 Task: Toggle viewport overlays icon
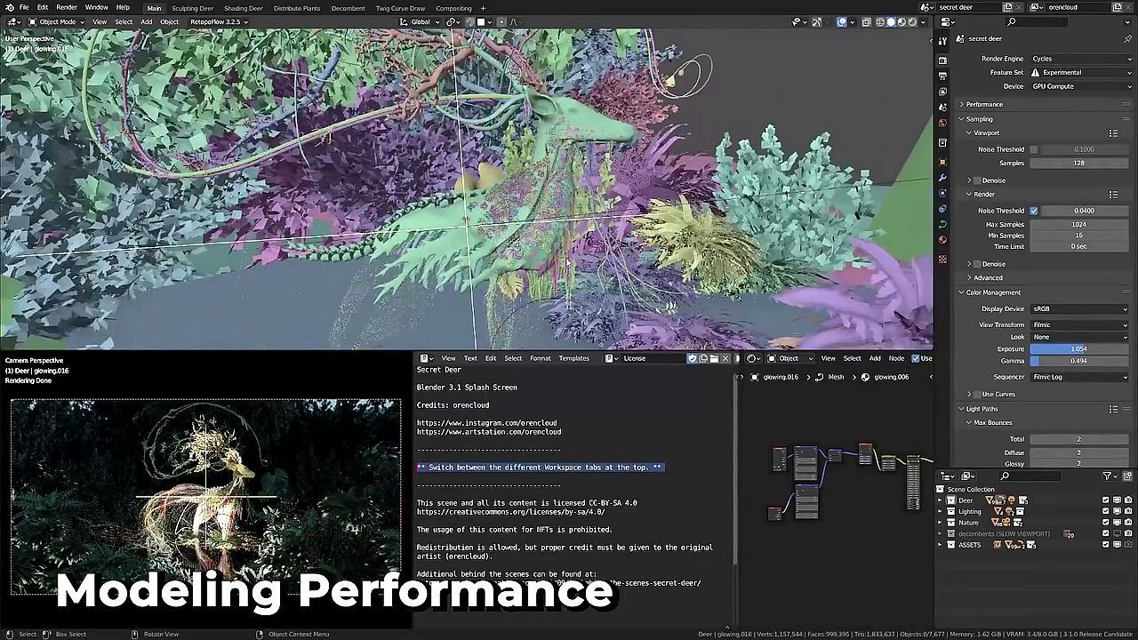pos(842,22)
